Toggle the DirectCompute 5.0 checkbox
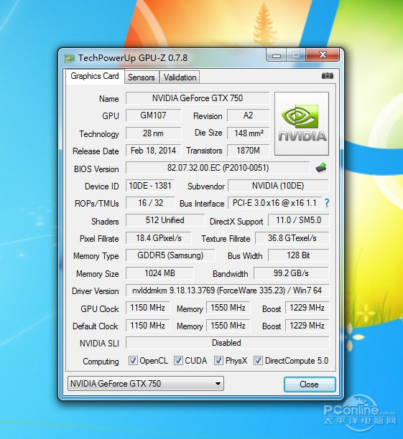The height and width of the screenshot is (439, 403). 258,361
